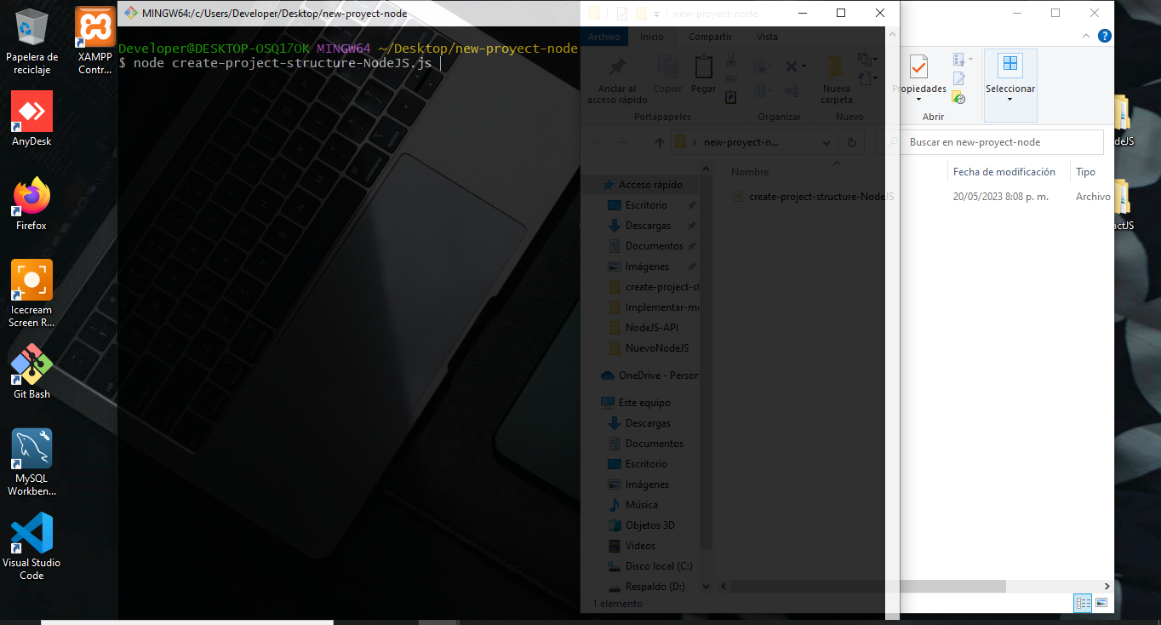This screenshot has width=1161, height=625.
Task: Click the MINGW64 terminal title bar icon
Action: [x=131, y=13]
